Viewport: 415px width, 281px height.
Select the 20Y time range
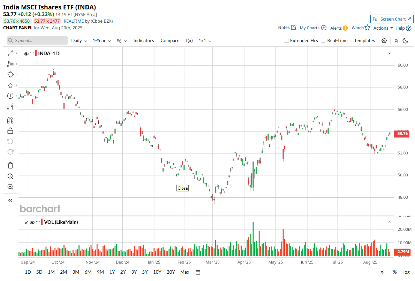coord(171,272)
